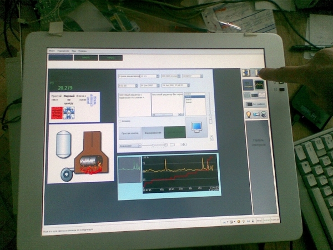Click the blue snowflake pattern image

[x=69, y=112]
